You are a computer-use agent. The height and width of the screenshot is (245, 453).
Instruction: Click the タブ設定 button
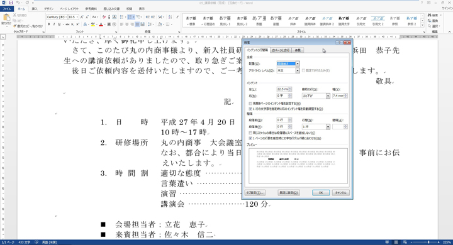coord(255,193)
